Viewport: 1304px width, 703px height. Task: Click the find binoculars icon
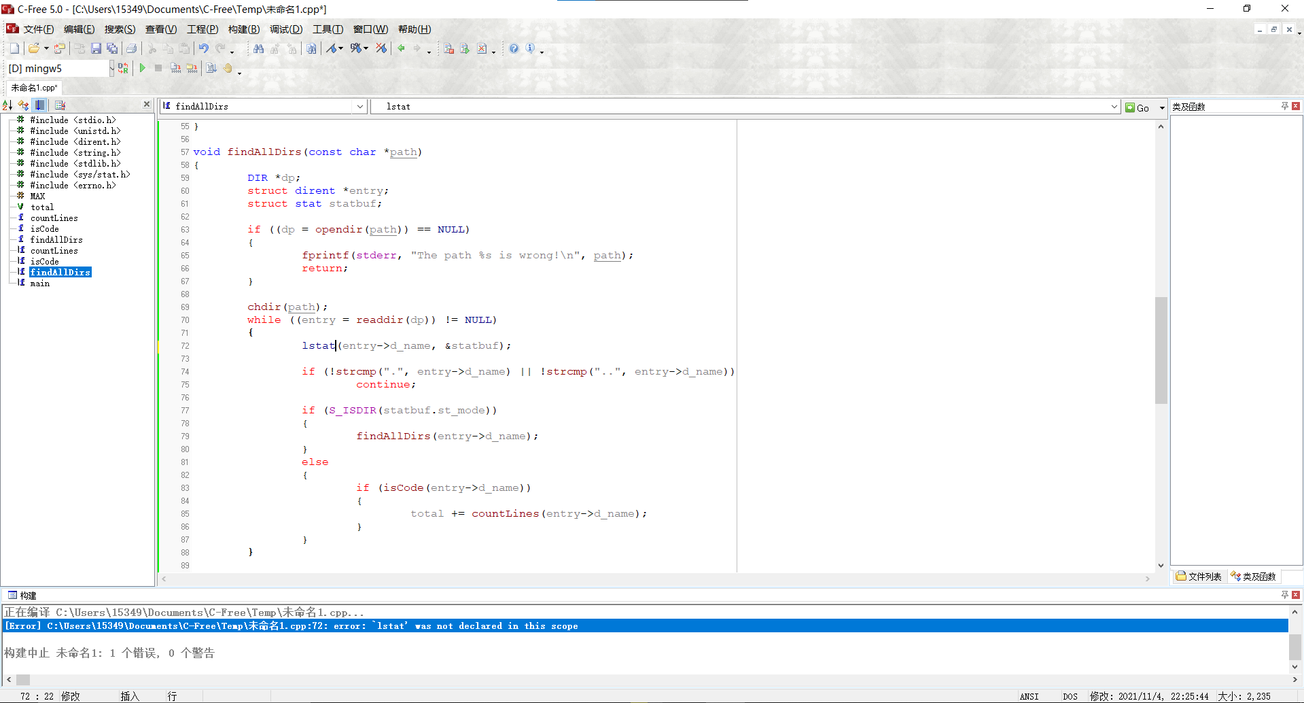[x=258, y=48]
